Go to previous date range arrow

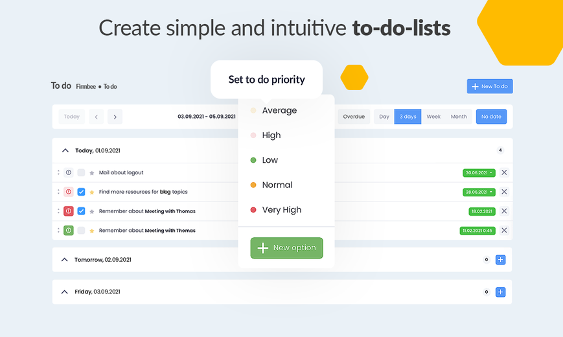[x=97, y=117]
